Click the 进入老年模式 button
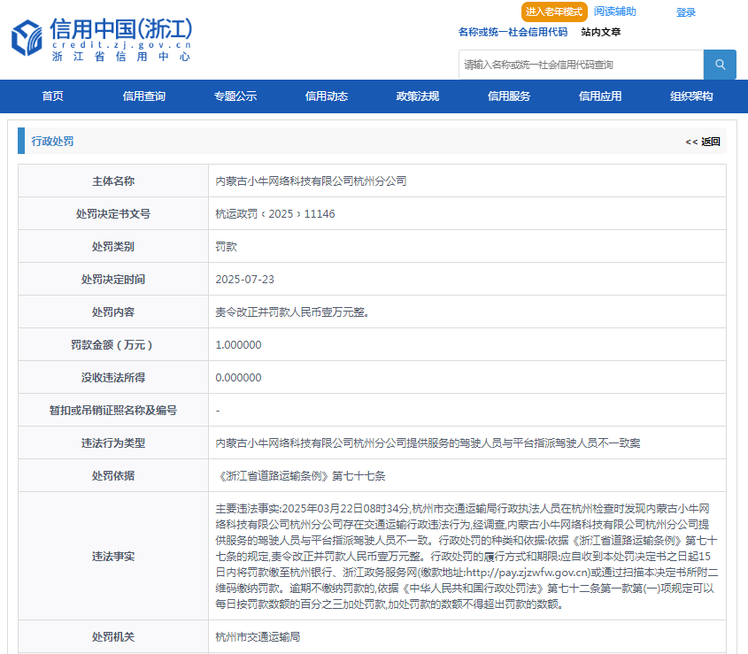 point(554,12)
